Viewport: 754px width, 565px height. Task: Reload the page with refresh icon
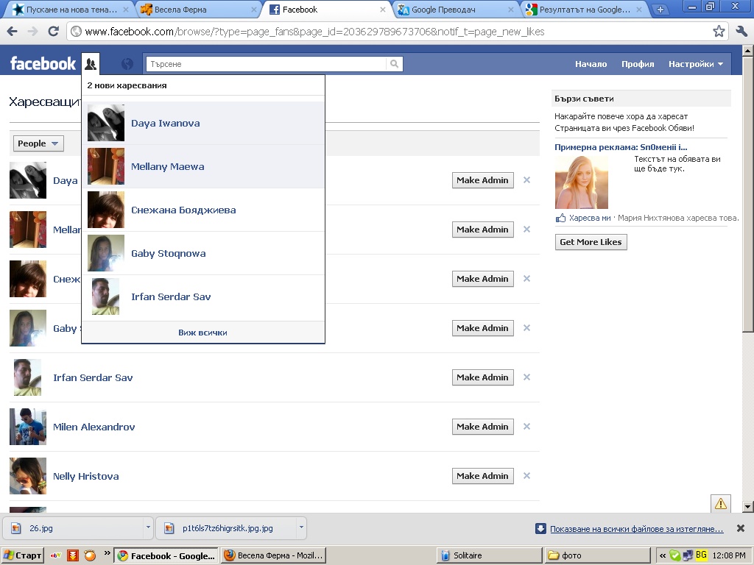53,32
